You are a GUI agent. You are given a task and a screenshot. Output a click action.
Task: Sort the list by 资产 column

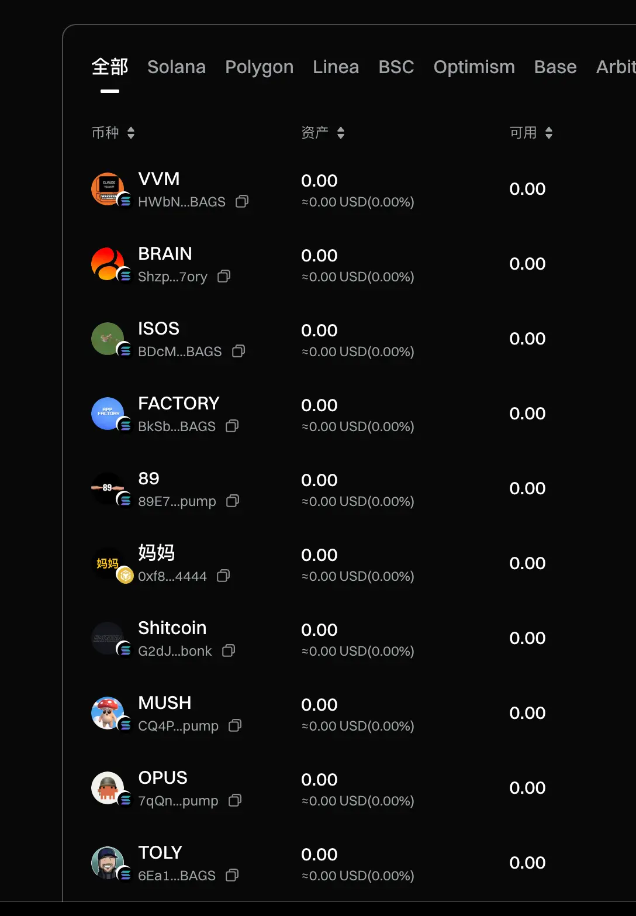coord(323,133)
